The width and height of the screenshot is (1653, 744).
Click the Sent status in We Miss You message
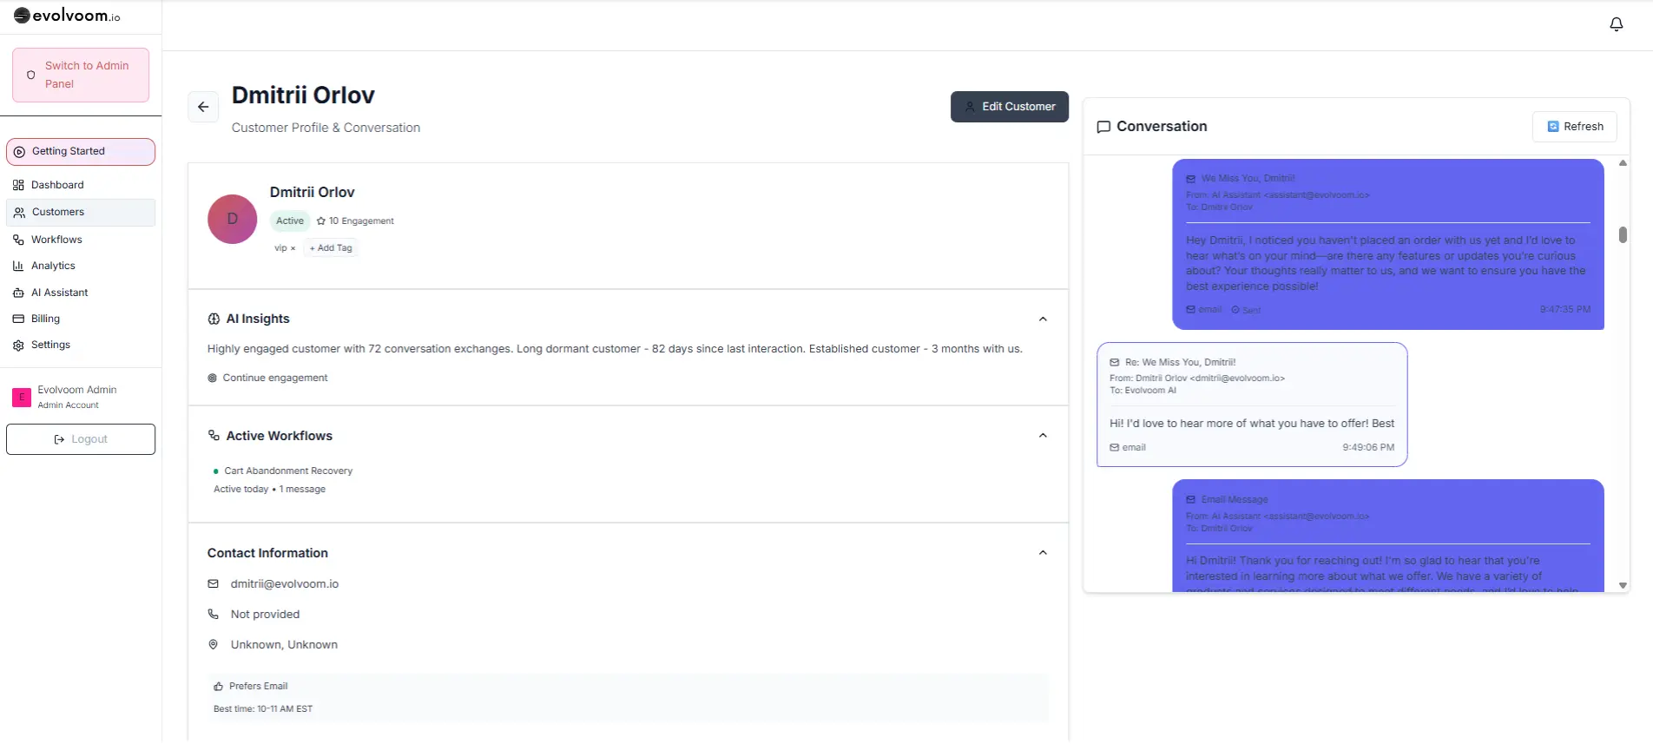pyautogui.click(x=1246, y=310)
